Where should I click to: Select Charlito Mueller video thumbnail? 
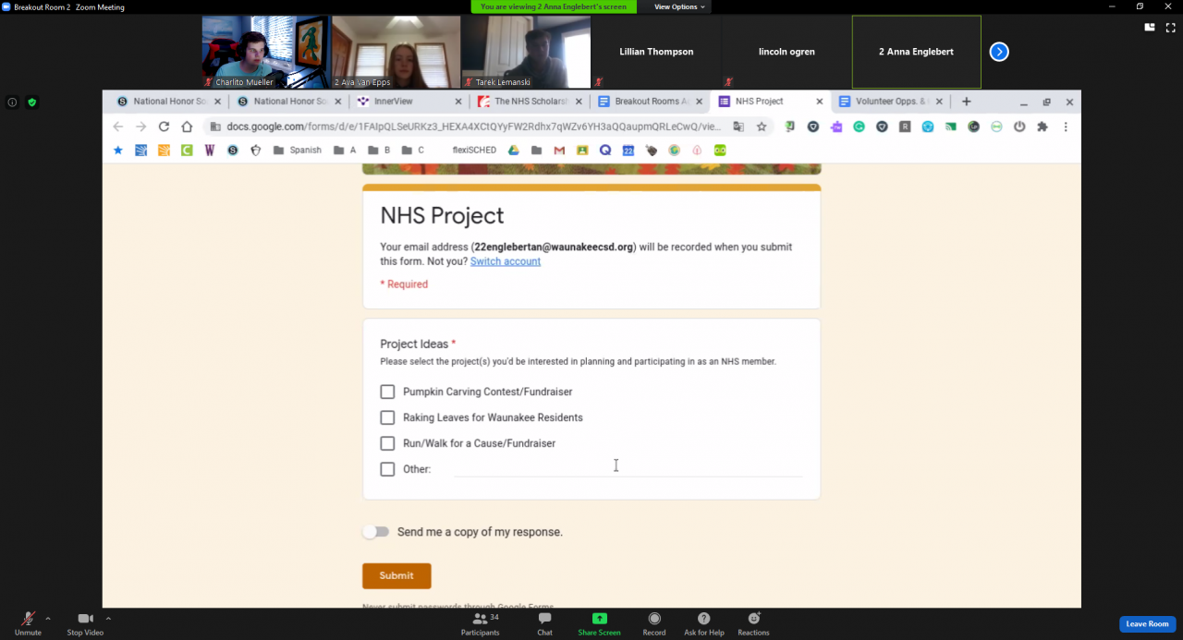pyautogui.click(x=266, y=52)
